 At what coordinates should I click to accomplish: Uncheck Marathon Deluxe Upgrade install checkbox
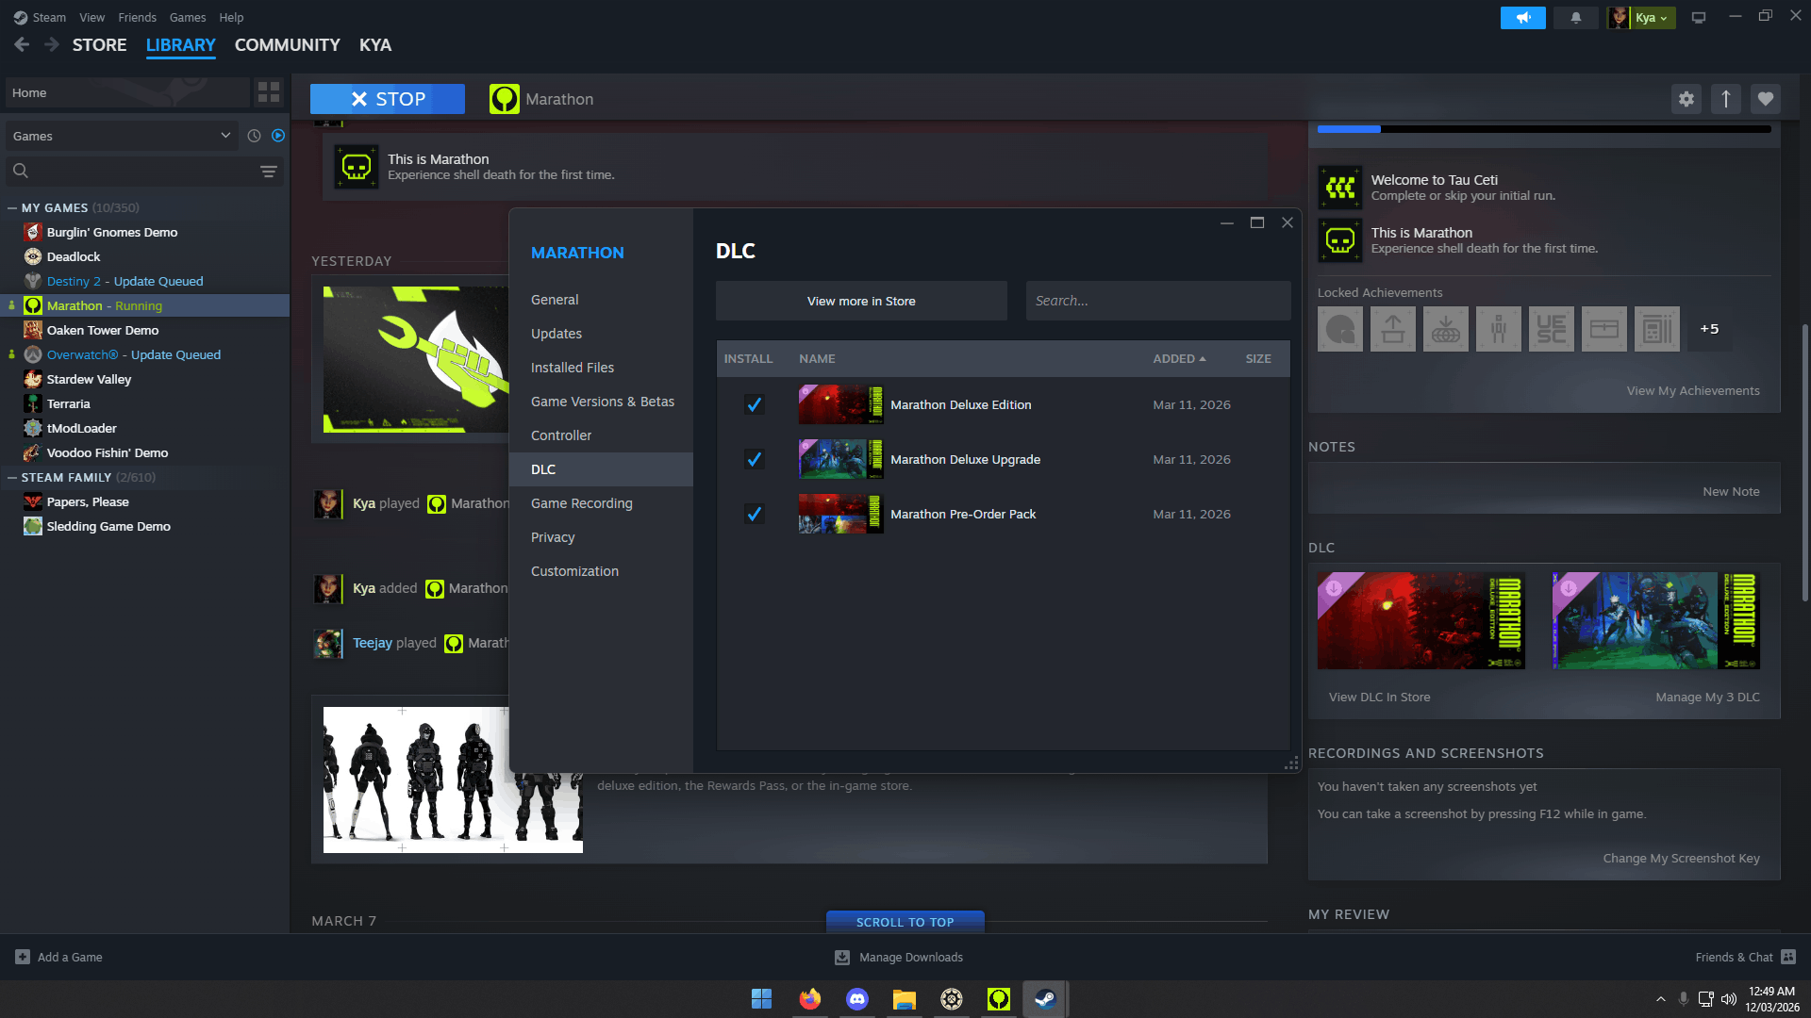coord(754,460)
